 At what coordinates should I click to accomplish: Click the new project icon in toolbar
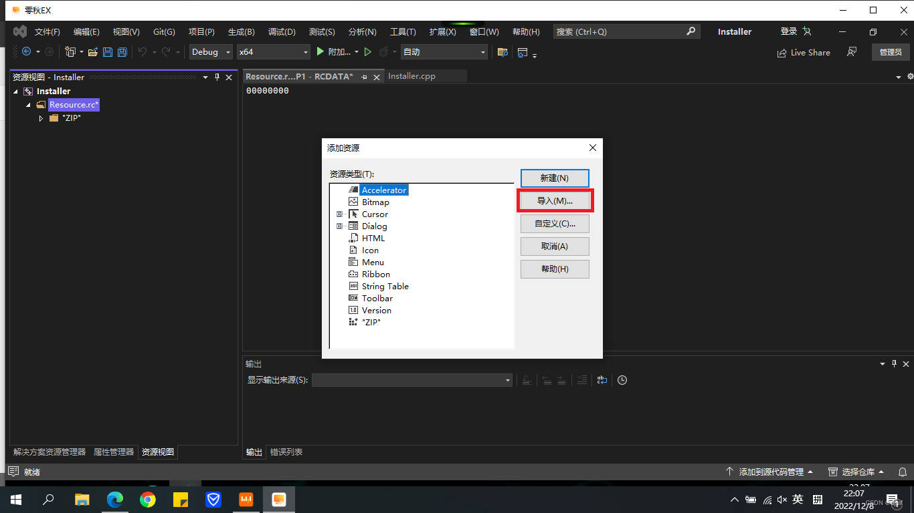click(70, 51)
